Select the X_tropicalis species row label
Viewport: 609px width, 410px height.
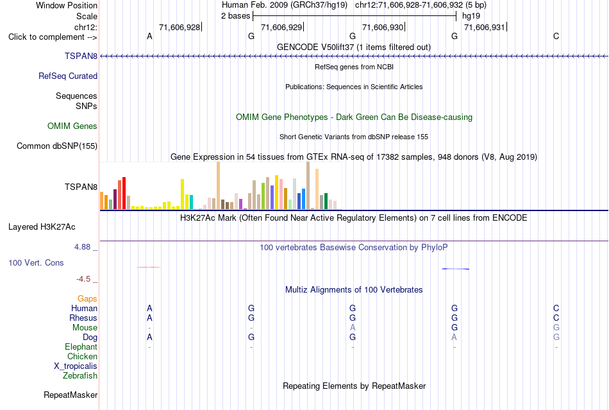76,366
